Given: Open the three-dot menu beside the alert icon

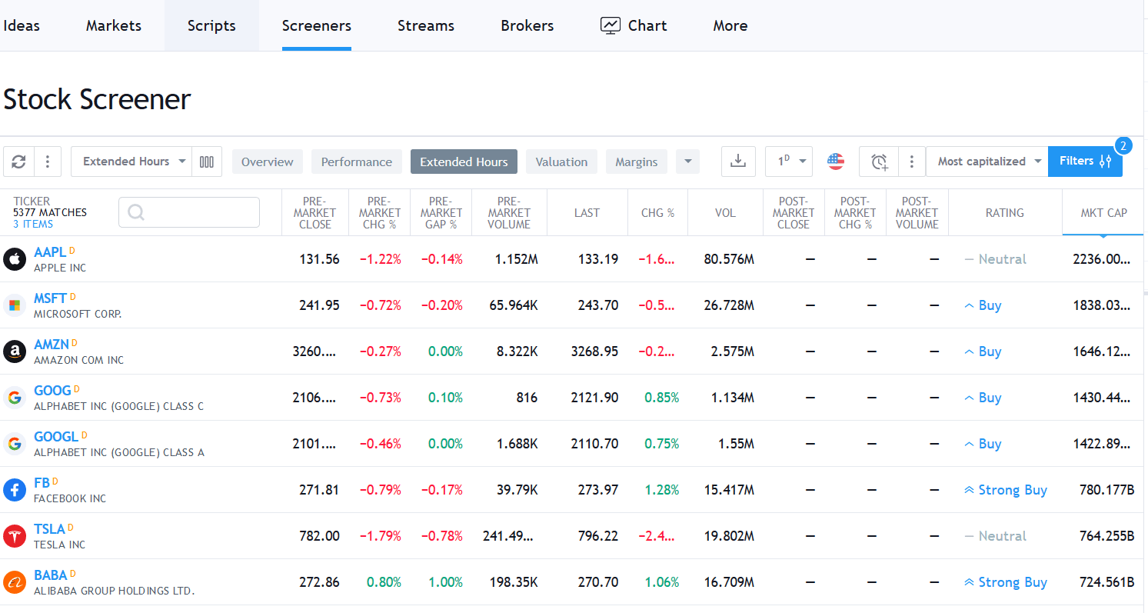Looking at the screenshot, I should coord(912,161).
